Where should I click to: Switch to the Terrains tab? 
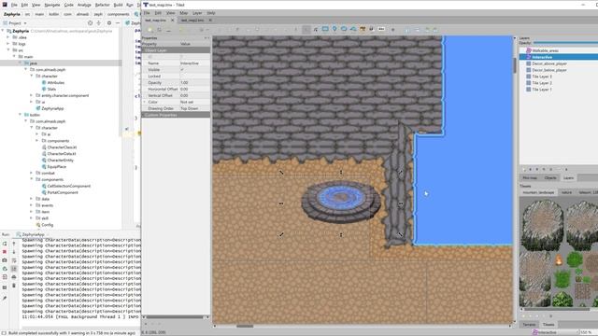point(529,325)
